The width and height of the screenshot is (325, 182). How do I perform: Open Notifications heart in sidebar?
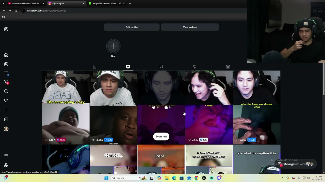tap(6, 101)
